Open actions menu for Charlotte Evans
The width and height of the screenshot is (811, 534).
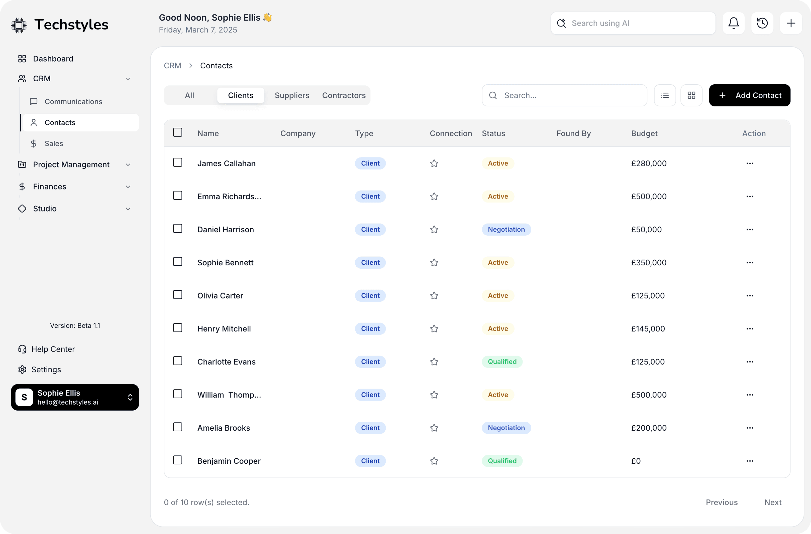[750, 362]
